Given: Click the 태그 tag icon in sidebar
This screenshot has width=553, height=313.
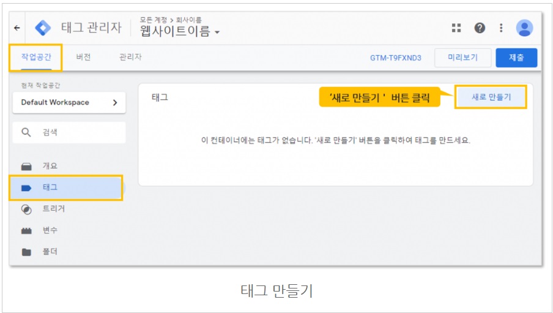Looking at the screenshot, I should click(26, 188).
